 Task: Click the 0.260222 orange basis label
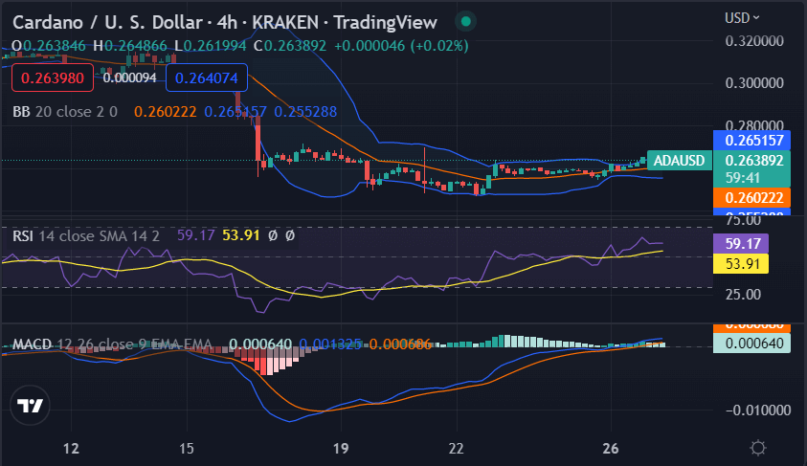(x=751, y=197)
